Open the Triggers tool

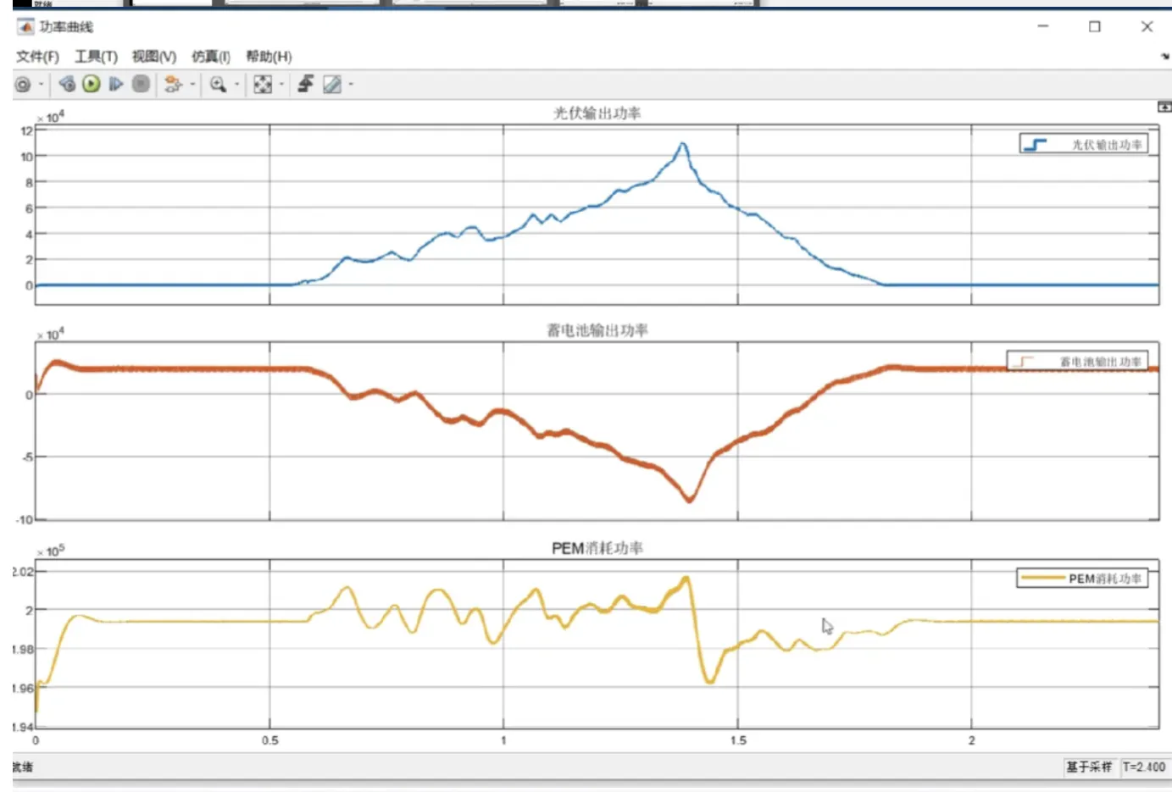tap(306, 84)
